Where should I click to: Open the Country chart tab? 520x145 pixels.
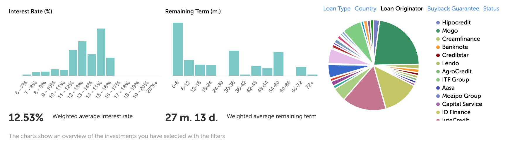(365, 9)
